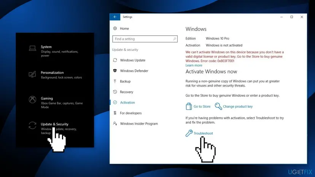Click the Store shopping bag icon
Screen dimensions: 315x177
click(189, 106)
